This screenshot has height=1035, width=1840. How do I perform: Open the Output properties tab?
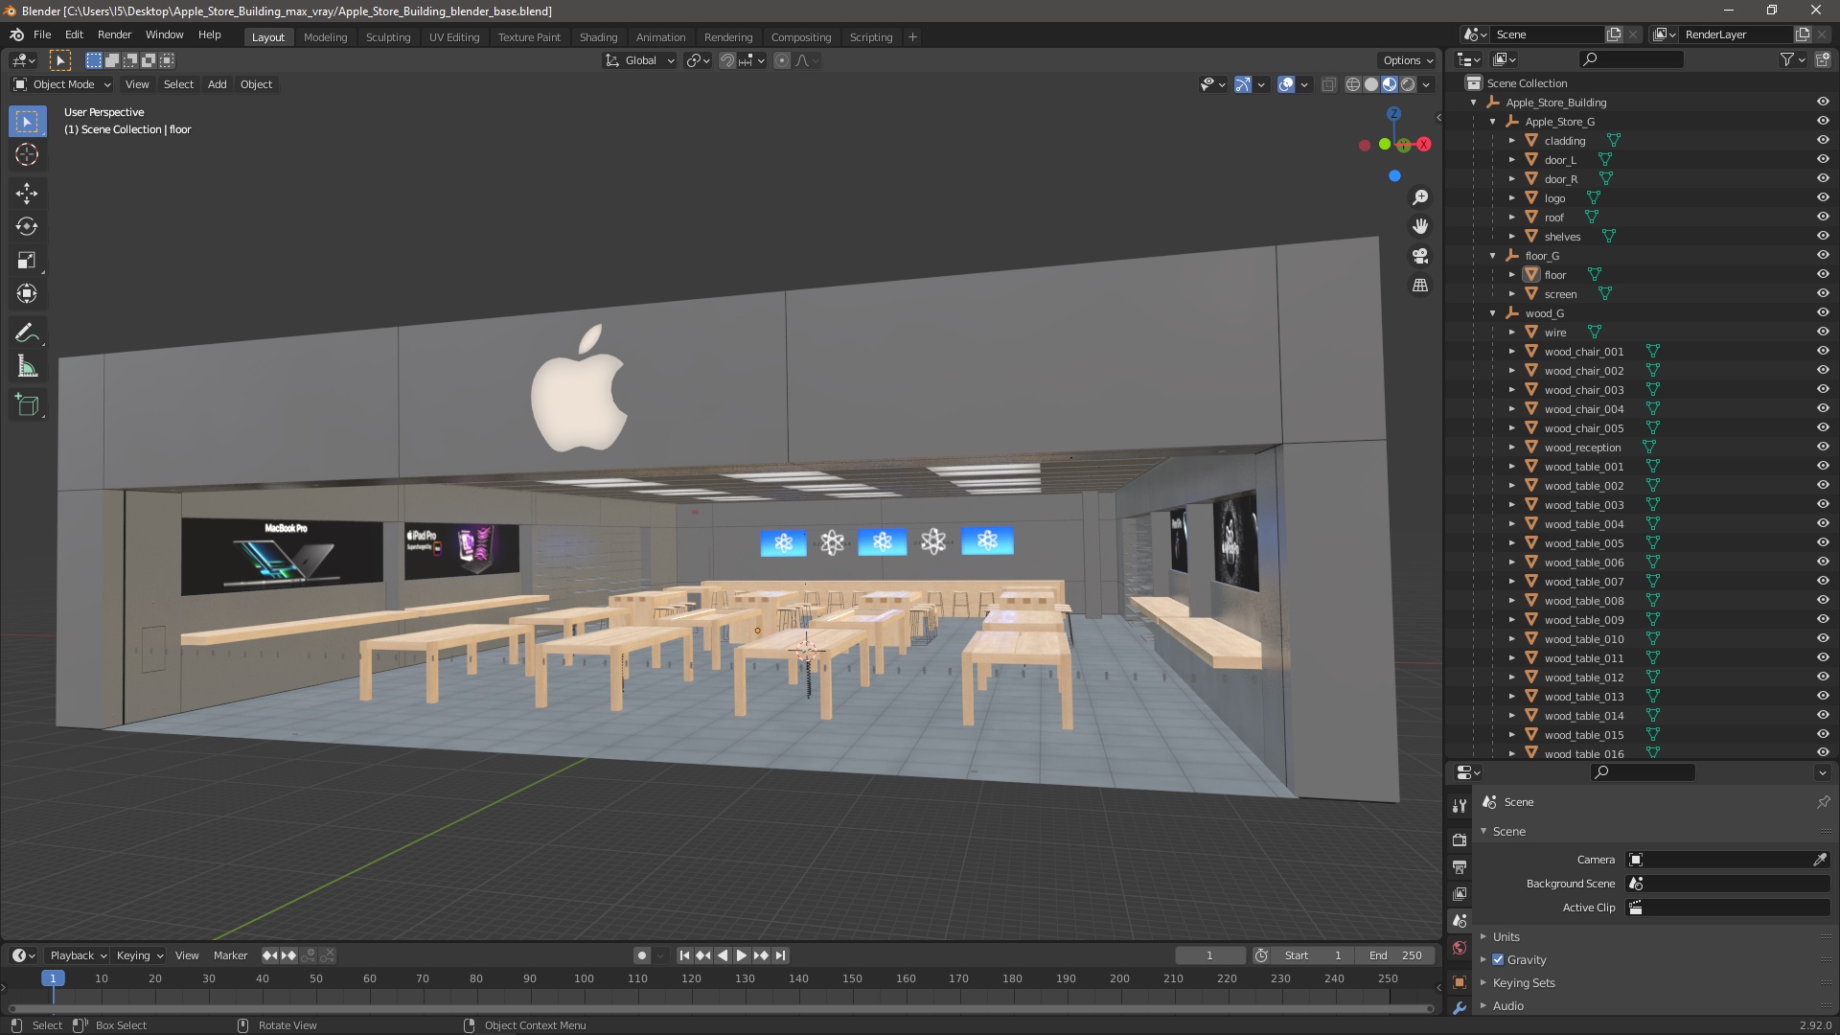coord(1460,866)
